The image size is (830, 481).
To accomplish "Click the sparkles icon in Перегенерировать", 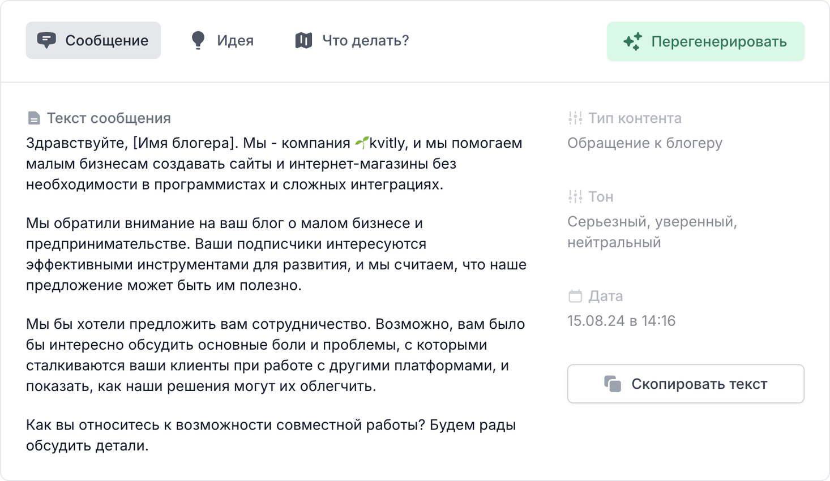I will (633, 41).
